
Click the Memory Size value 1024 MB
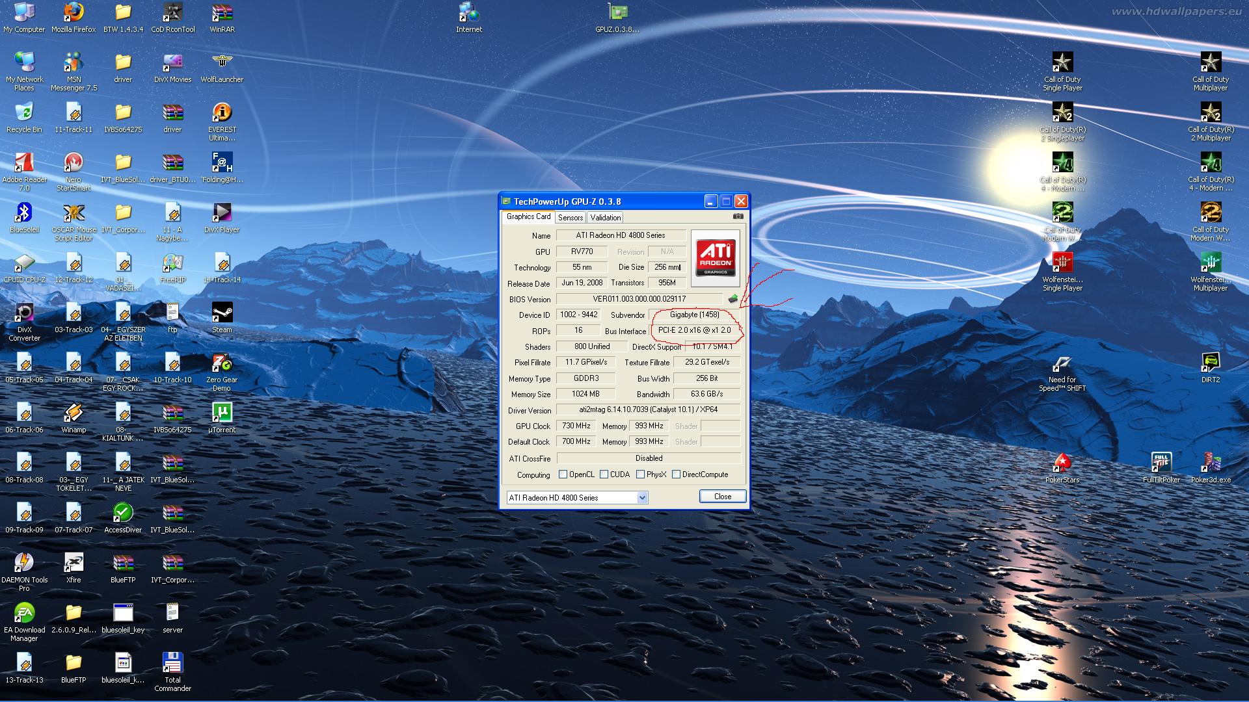(x=585, y=394)
